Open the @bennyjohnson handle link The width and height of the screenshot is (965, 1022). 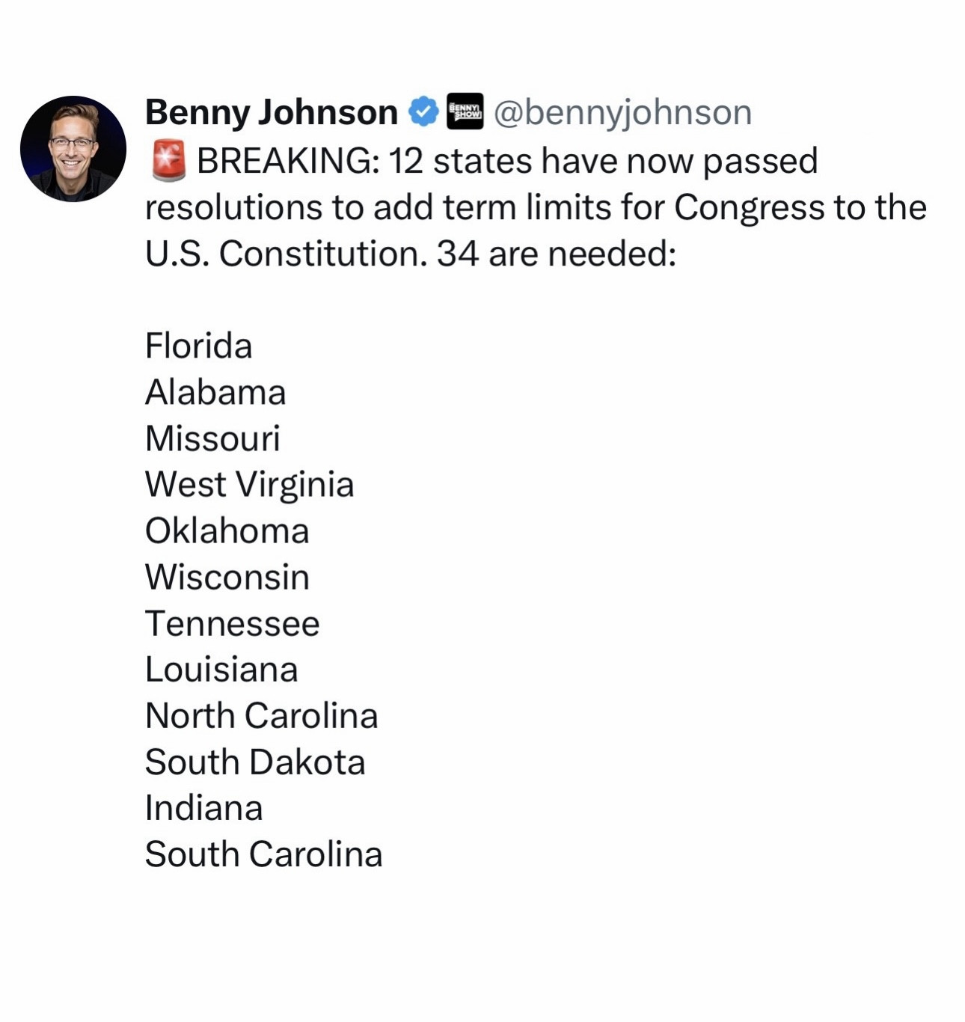[622, 112]
